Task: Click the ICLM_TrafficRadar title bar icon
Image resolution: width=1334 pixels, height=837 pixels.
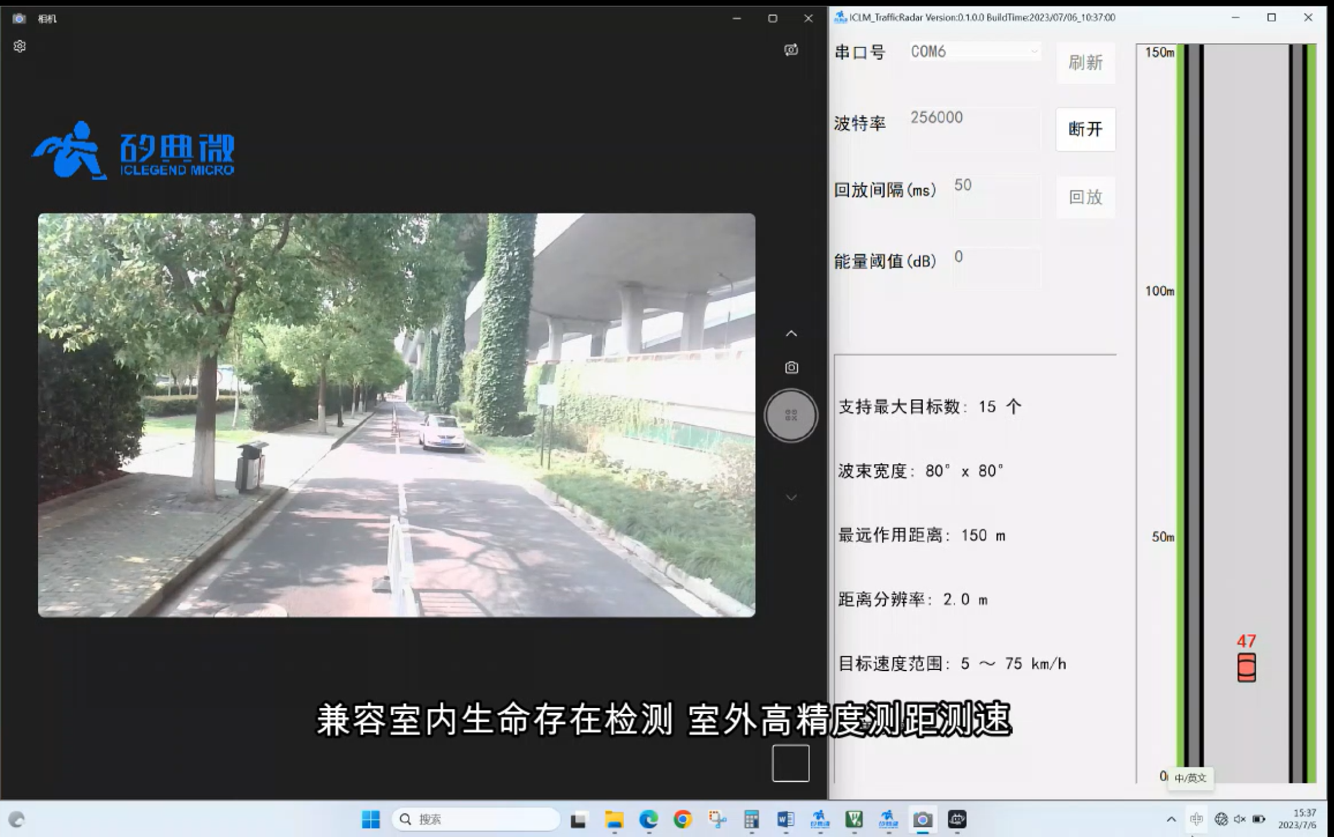Action: pos(841,18)
